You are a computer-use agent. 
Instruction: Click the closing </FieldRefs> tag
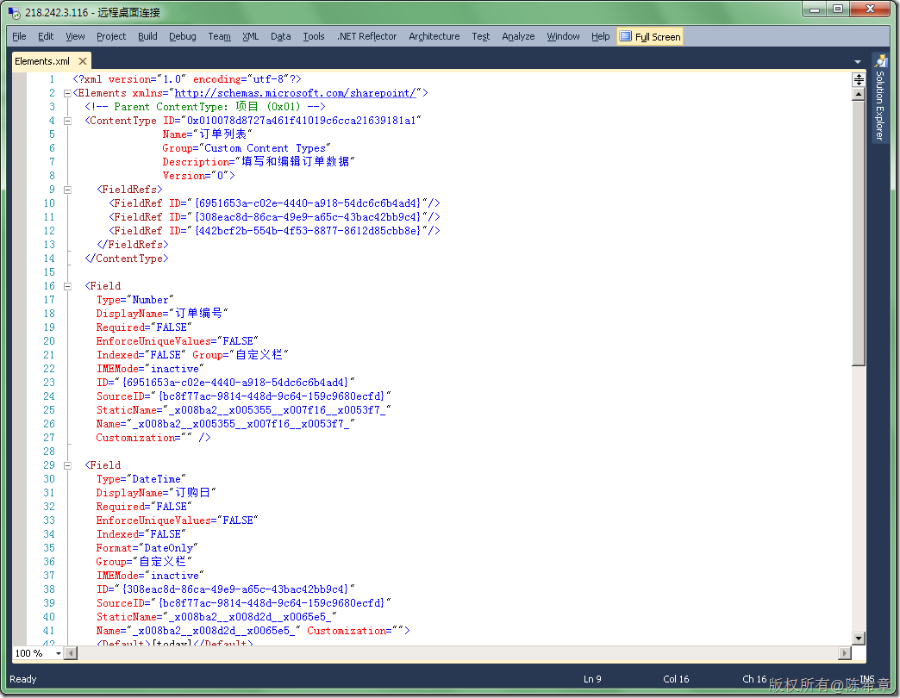click(x=133, y=245)
